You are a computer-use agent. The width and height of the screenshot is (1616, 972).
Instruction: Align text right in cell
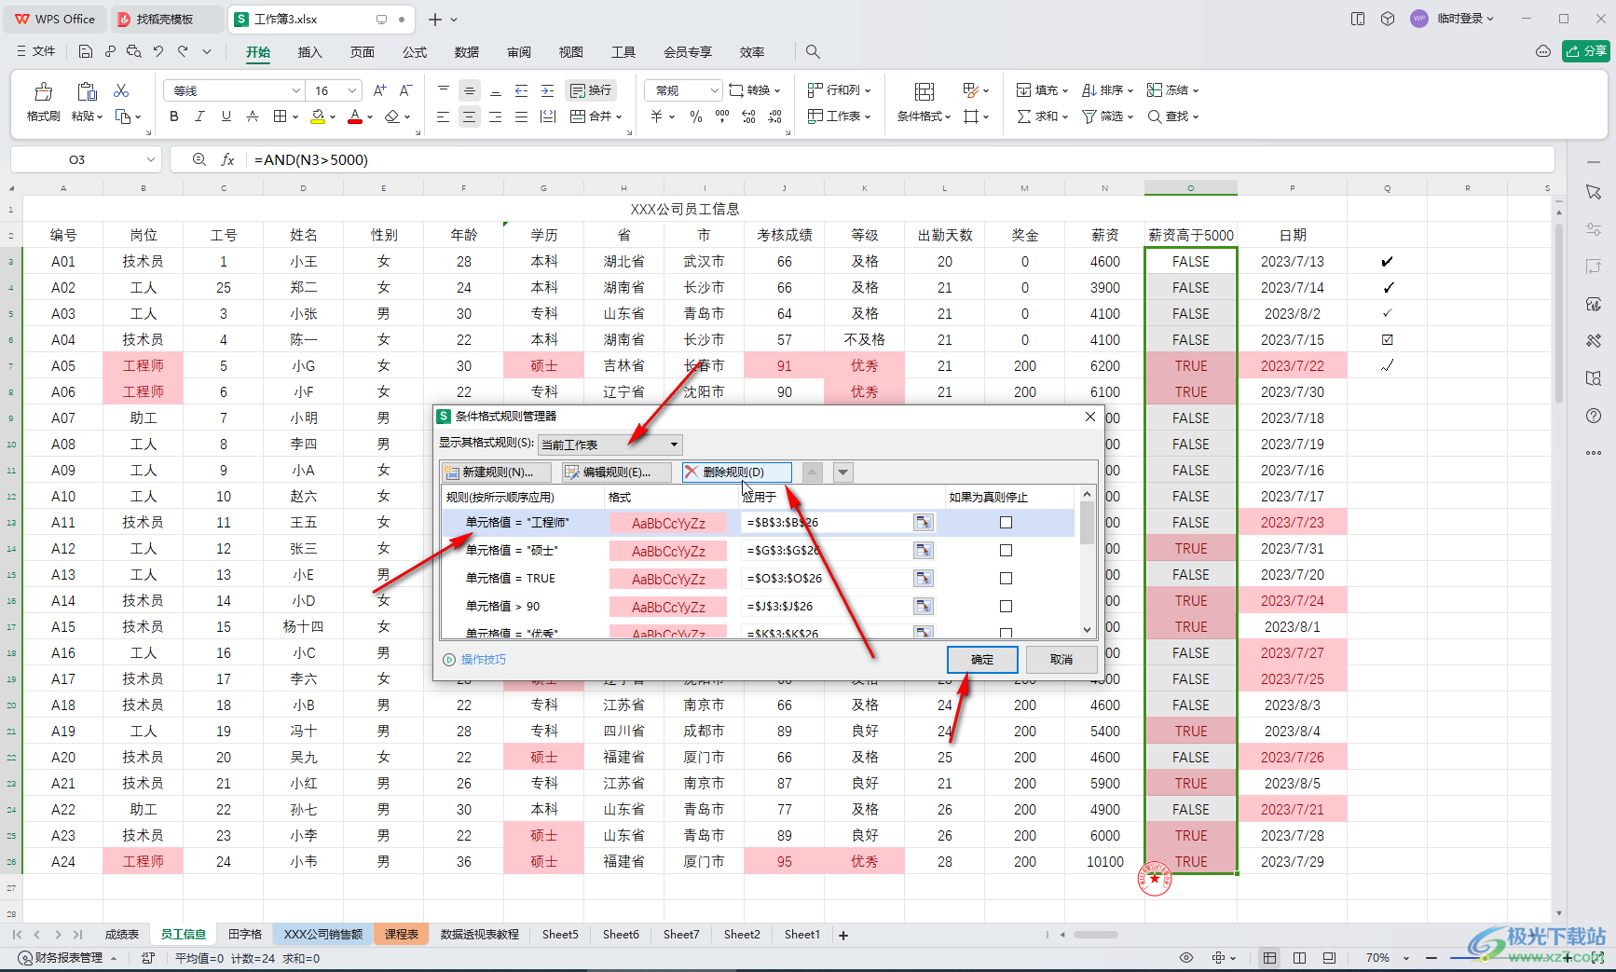pos(496,116)
